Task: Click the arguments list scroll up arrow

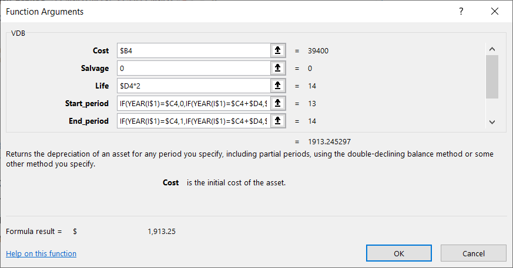Action: coord(492,49)
